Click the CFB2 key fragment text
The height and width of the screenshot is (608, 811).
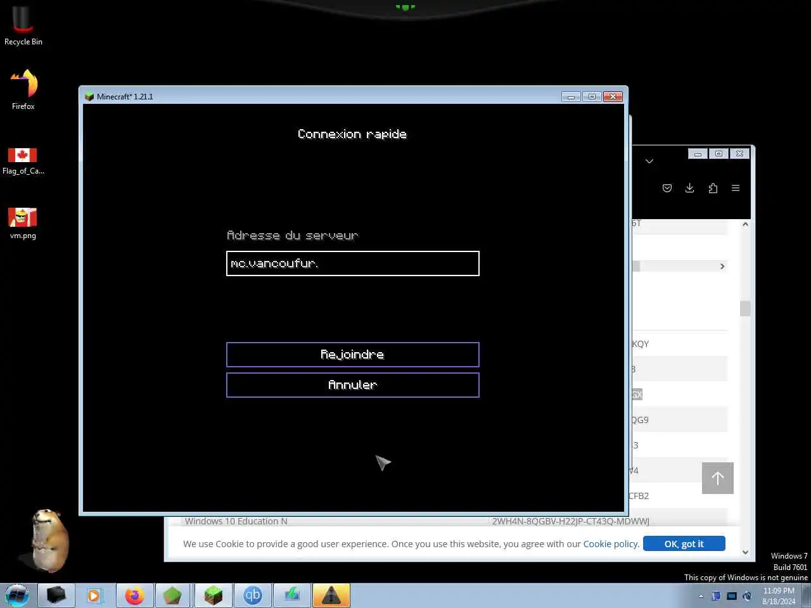tap(639, 496)
